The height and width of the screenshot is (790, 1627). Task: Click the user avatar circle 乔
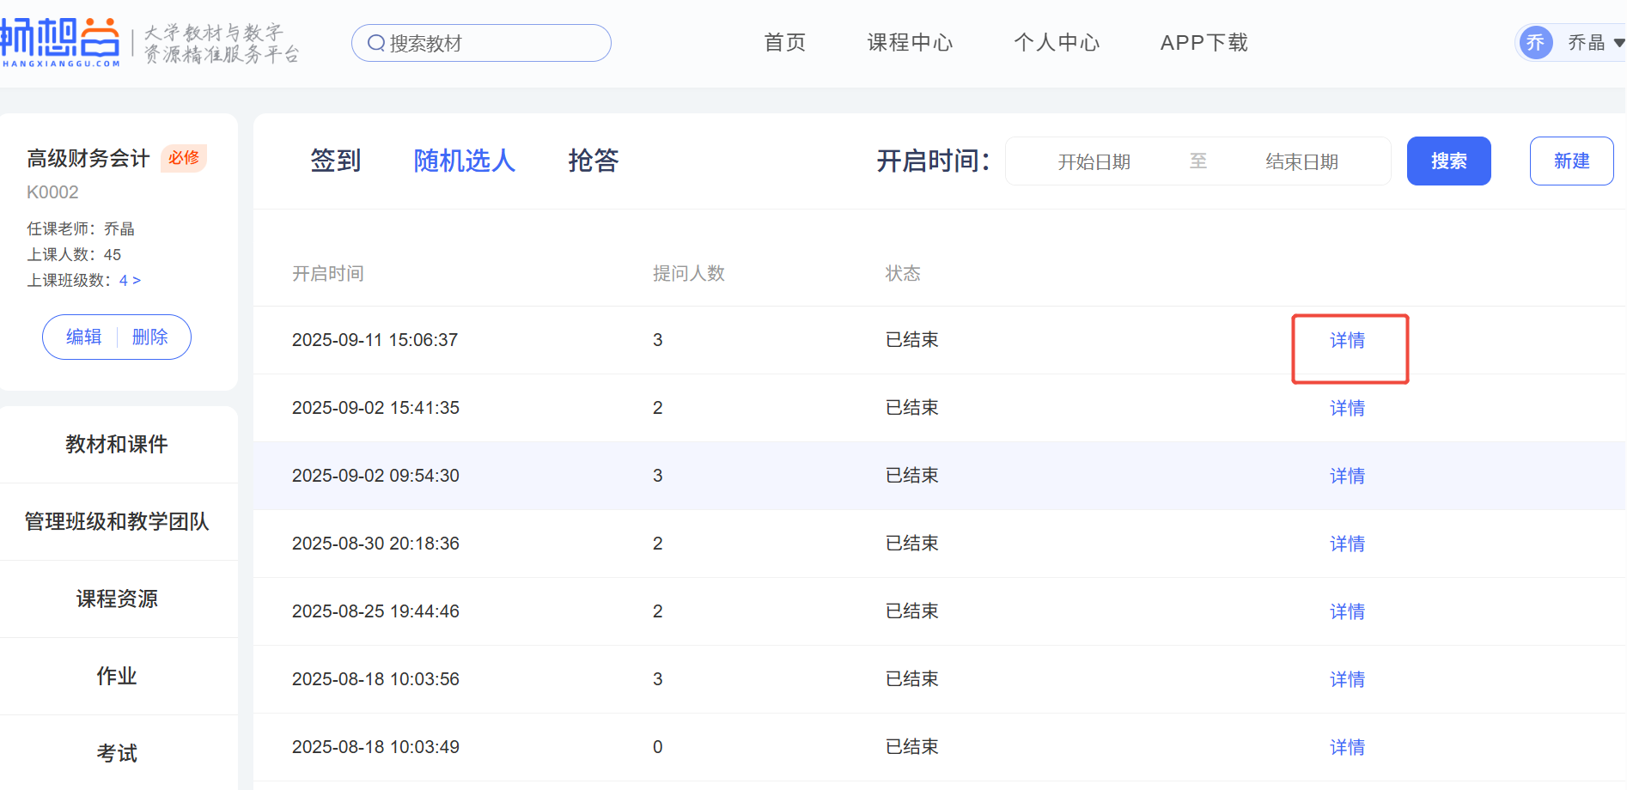pos(1535,42)
